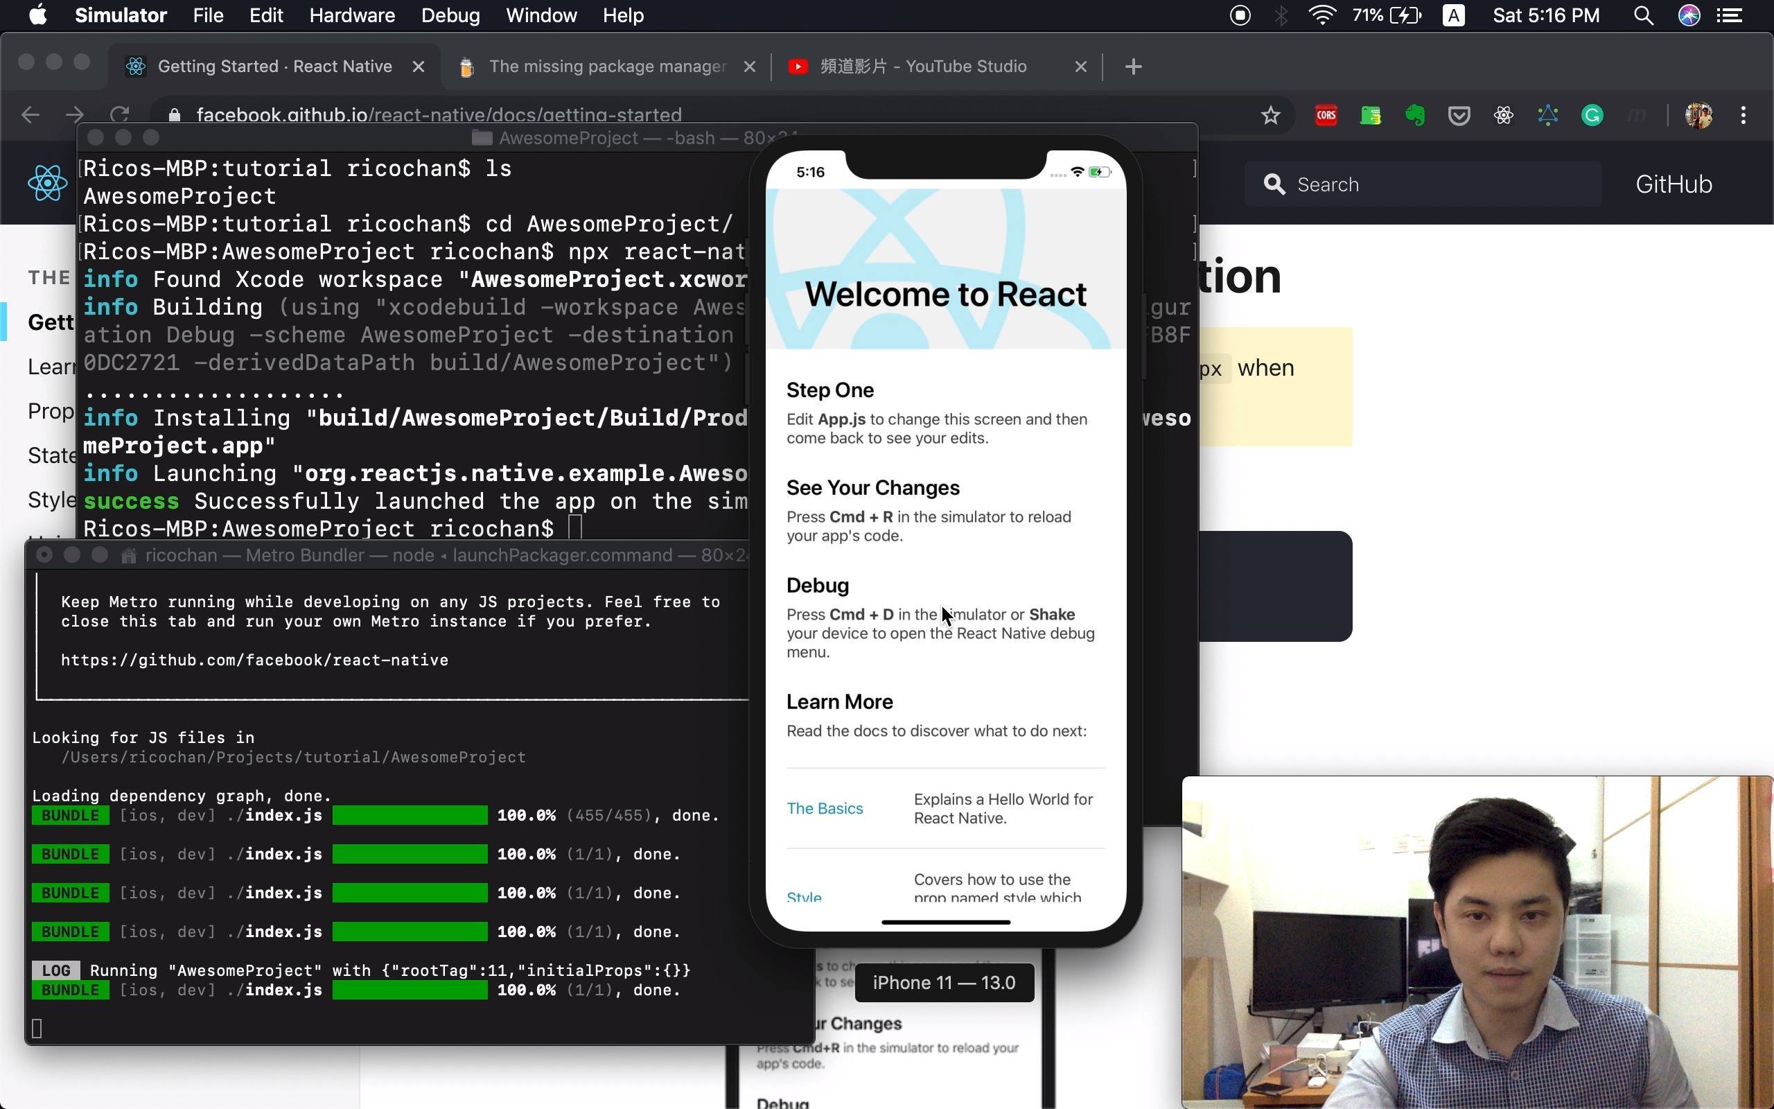Image resolution: width=1774 pixels, height=1109 pixels.
Task: Click the webcam video overlay
Action: click(x=1477, y=943)
